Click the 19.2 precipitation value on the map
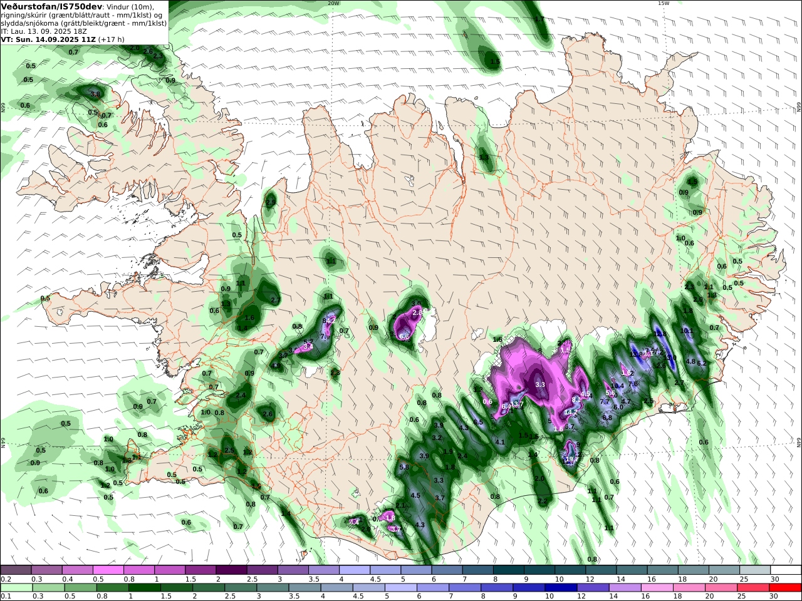 click(571, 460)
